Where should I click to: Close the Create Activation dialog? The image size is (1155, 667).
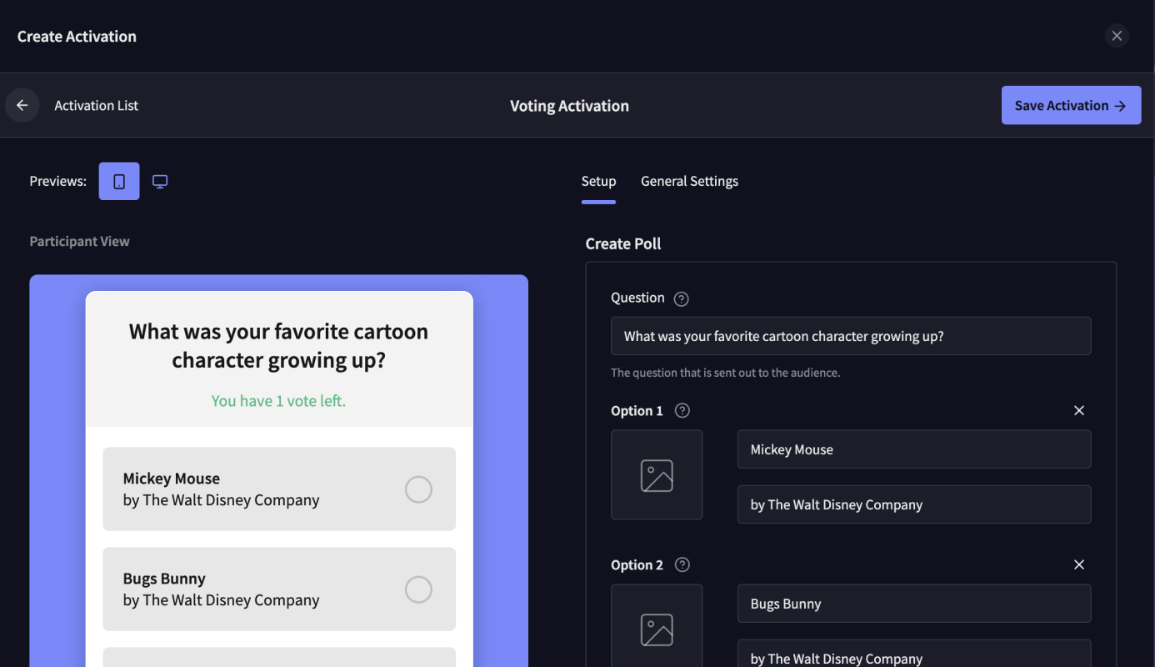pos(1117,36)
